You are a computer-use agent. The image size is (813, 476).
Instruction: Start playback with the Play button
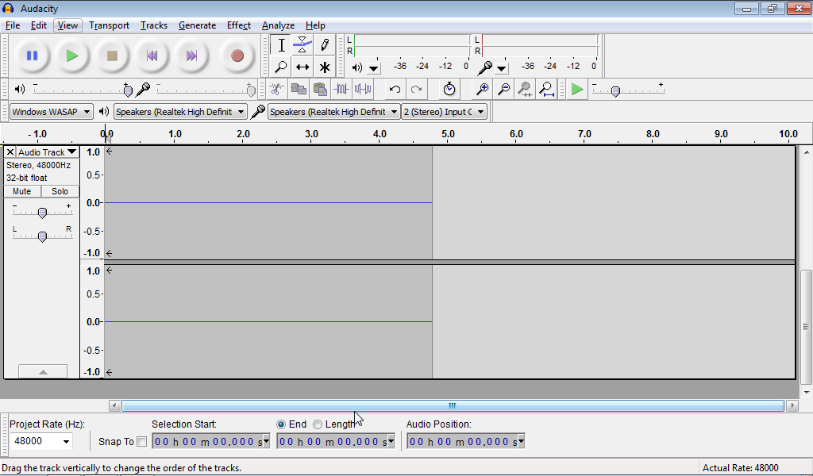(x=72, y=56)
